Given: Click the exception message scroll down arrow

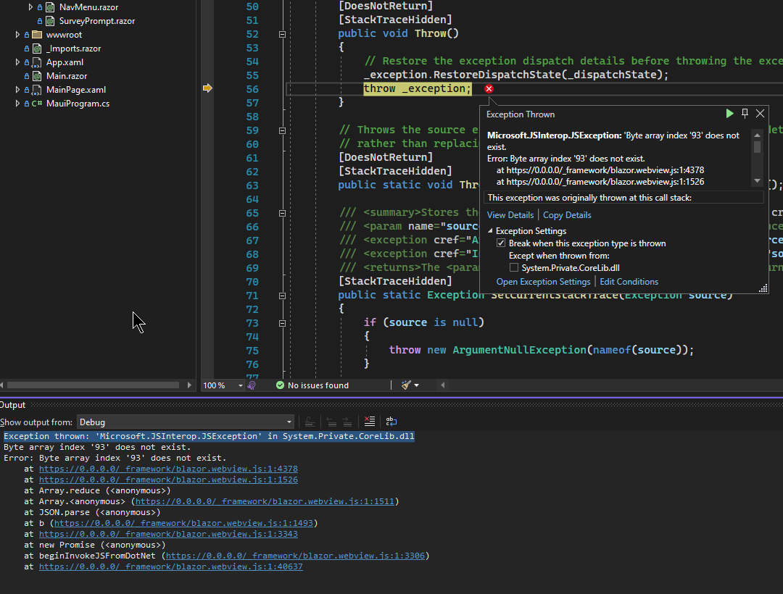Looking at the screenshot, I should (757, 181).
